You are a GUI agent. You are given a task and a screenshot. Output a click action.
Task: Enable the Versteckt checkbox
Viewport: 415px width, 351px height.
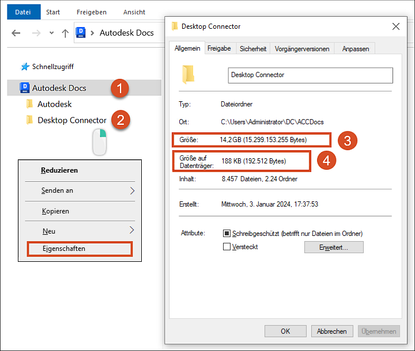click(x=227, y=247)
